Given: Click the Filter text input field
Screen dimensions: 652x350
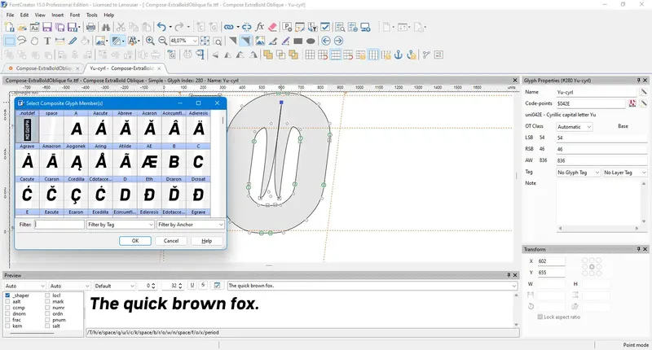Looking at the screenshot, I should [x=59, y=225].
